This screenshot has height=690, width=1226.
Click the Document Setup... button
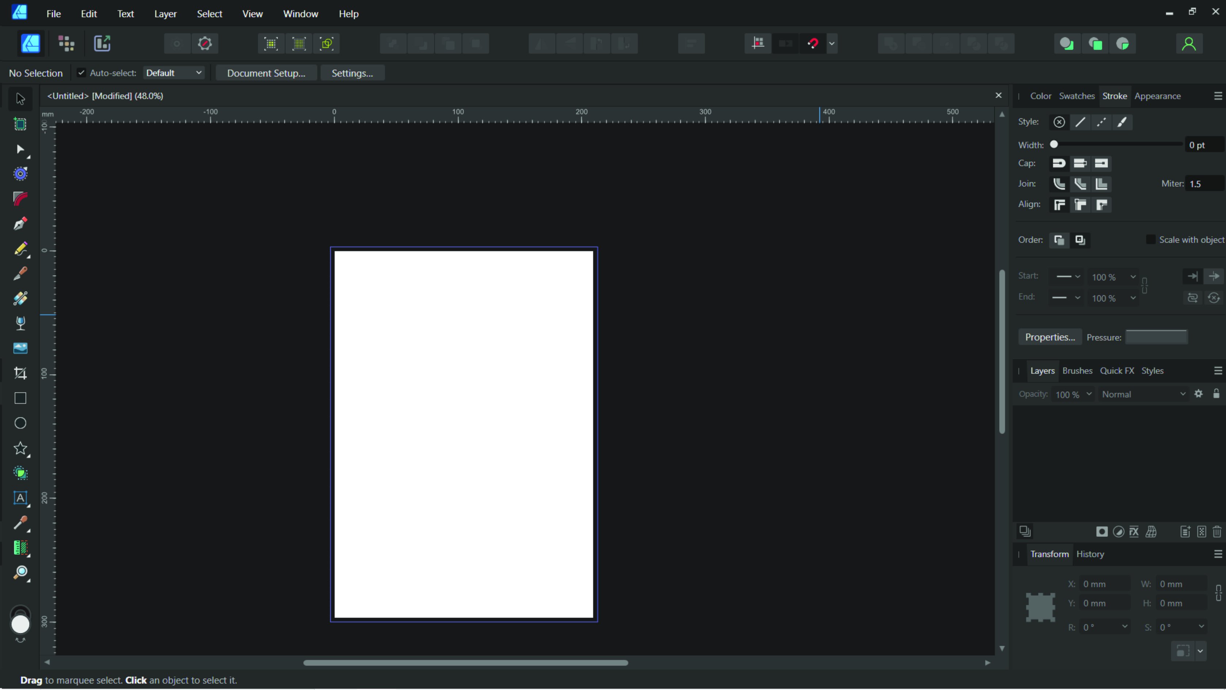(266, 73)
